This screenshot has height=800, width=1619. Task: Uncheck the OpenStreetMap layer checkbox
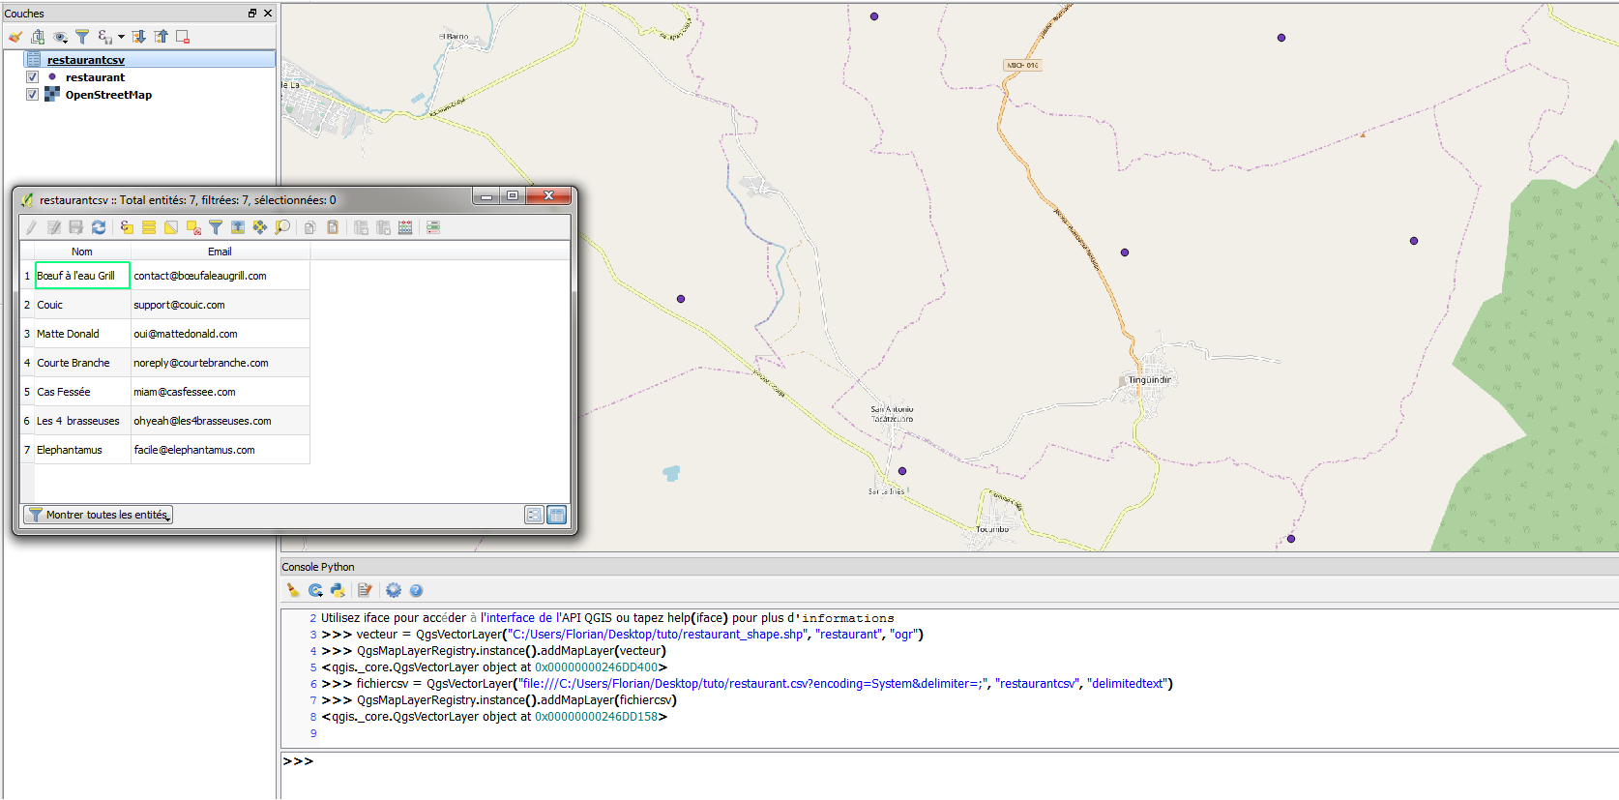(32, 95)
